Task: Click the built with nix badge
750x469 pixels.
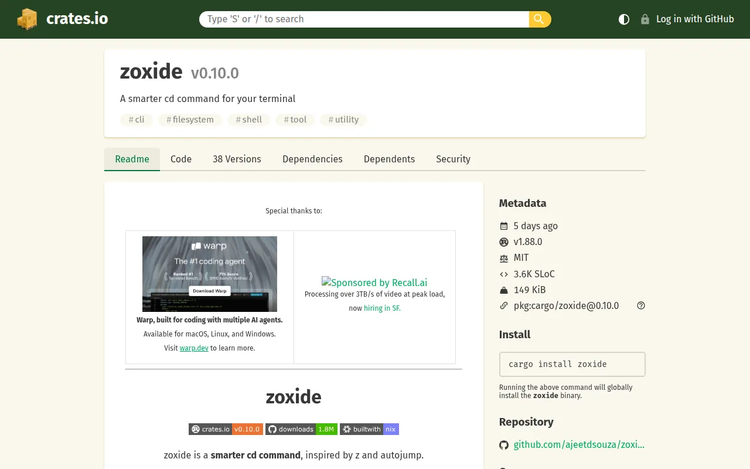Action: (x=369, y=429)
